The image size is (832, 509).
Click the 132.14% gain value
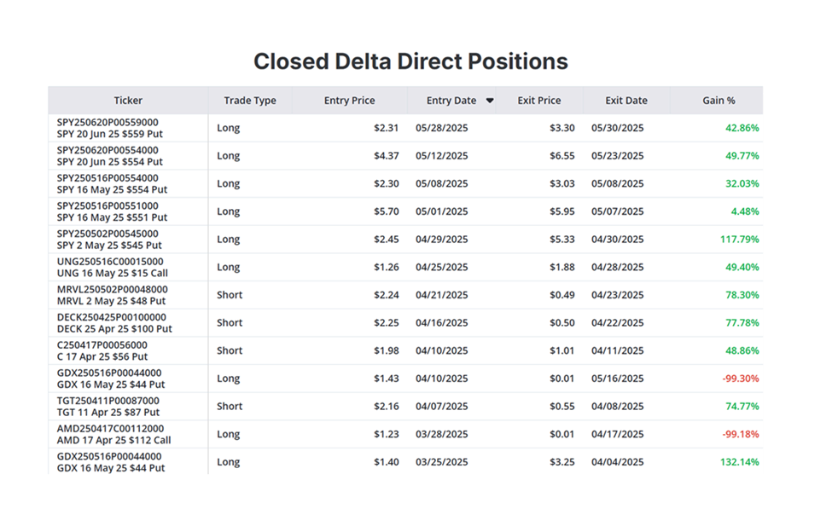(x=739, y=462)
